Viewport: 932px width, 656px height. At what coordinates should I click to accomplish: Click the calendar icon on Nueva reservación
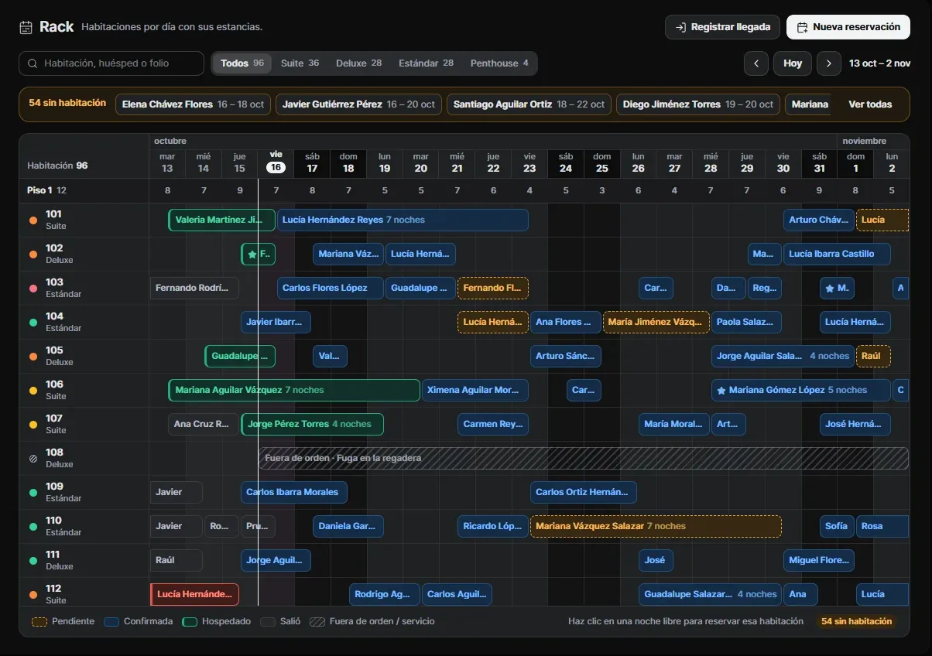[x=803, y=27]
